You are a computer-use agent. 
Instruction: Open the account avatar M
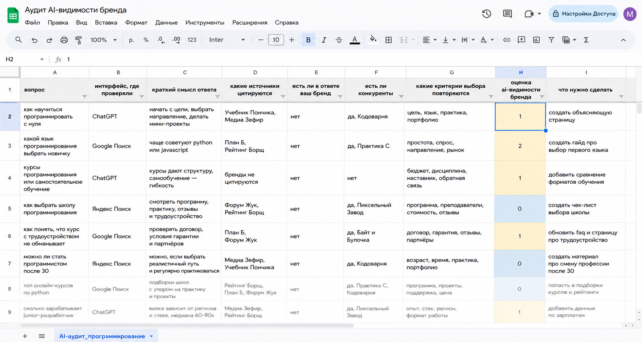pos(630,14)
